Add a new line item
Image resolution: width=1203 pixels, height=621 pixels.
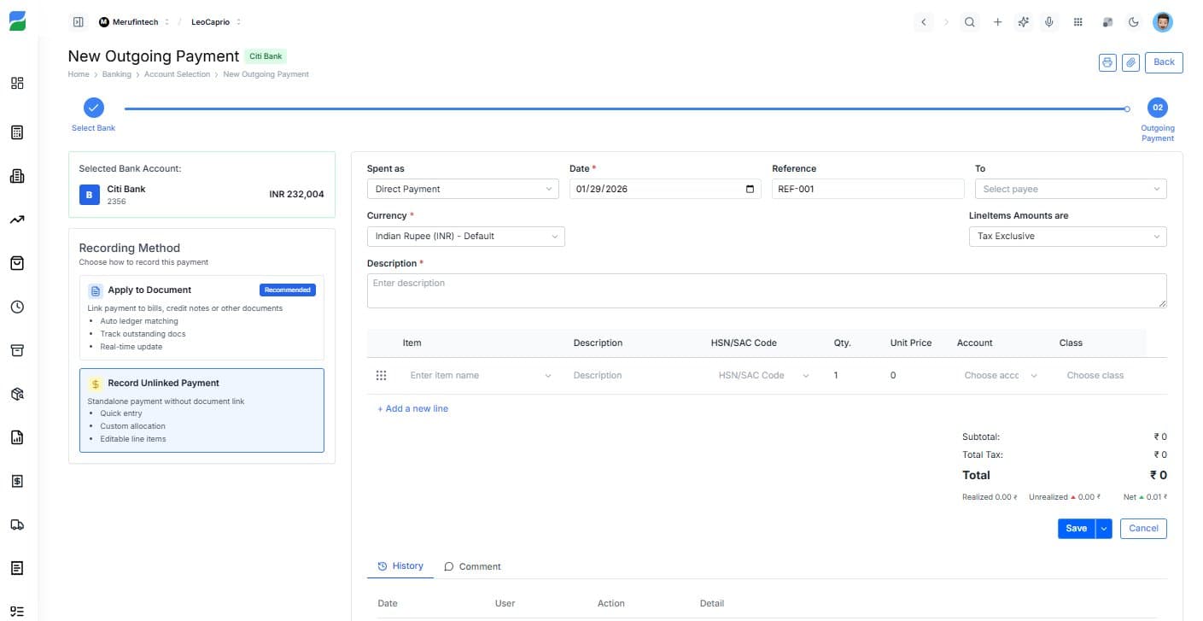[x=412, y=408]
